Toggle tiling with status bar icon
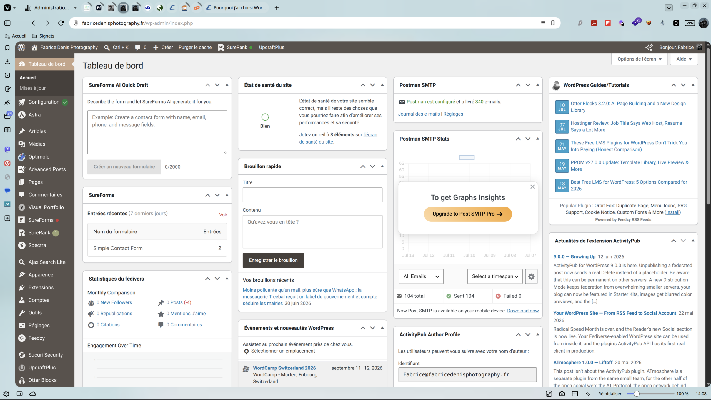Viewport: 711px width, 400px height. (x=575, y=394)
